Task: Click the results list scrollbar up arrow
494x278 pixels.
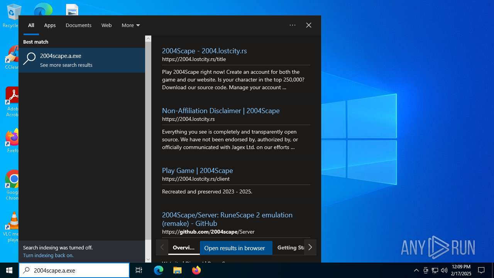Action: (148, 39)
